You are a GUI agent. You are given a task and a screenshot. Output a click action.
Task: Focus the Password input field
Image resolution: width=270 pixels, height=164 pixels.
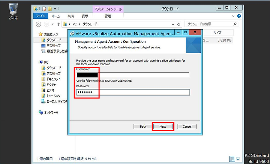pyautogui.click(x=133, y=92)
